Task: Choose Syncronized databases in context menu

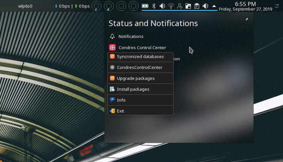Action: click(x=140, y=57)
